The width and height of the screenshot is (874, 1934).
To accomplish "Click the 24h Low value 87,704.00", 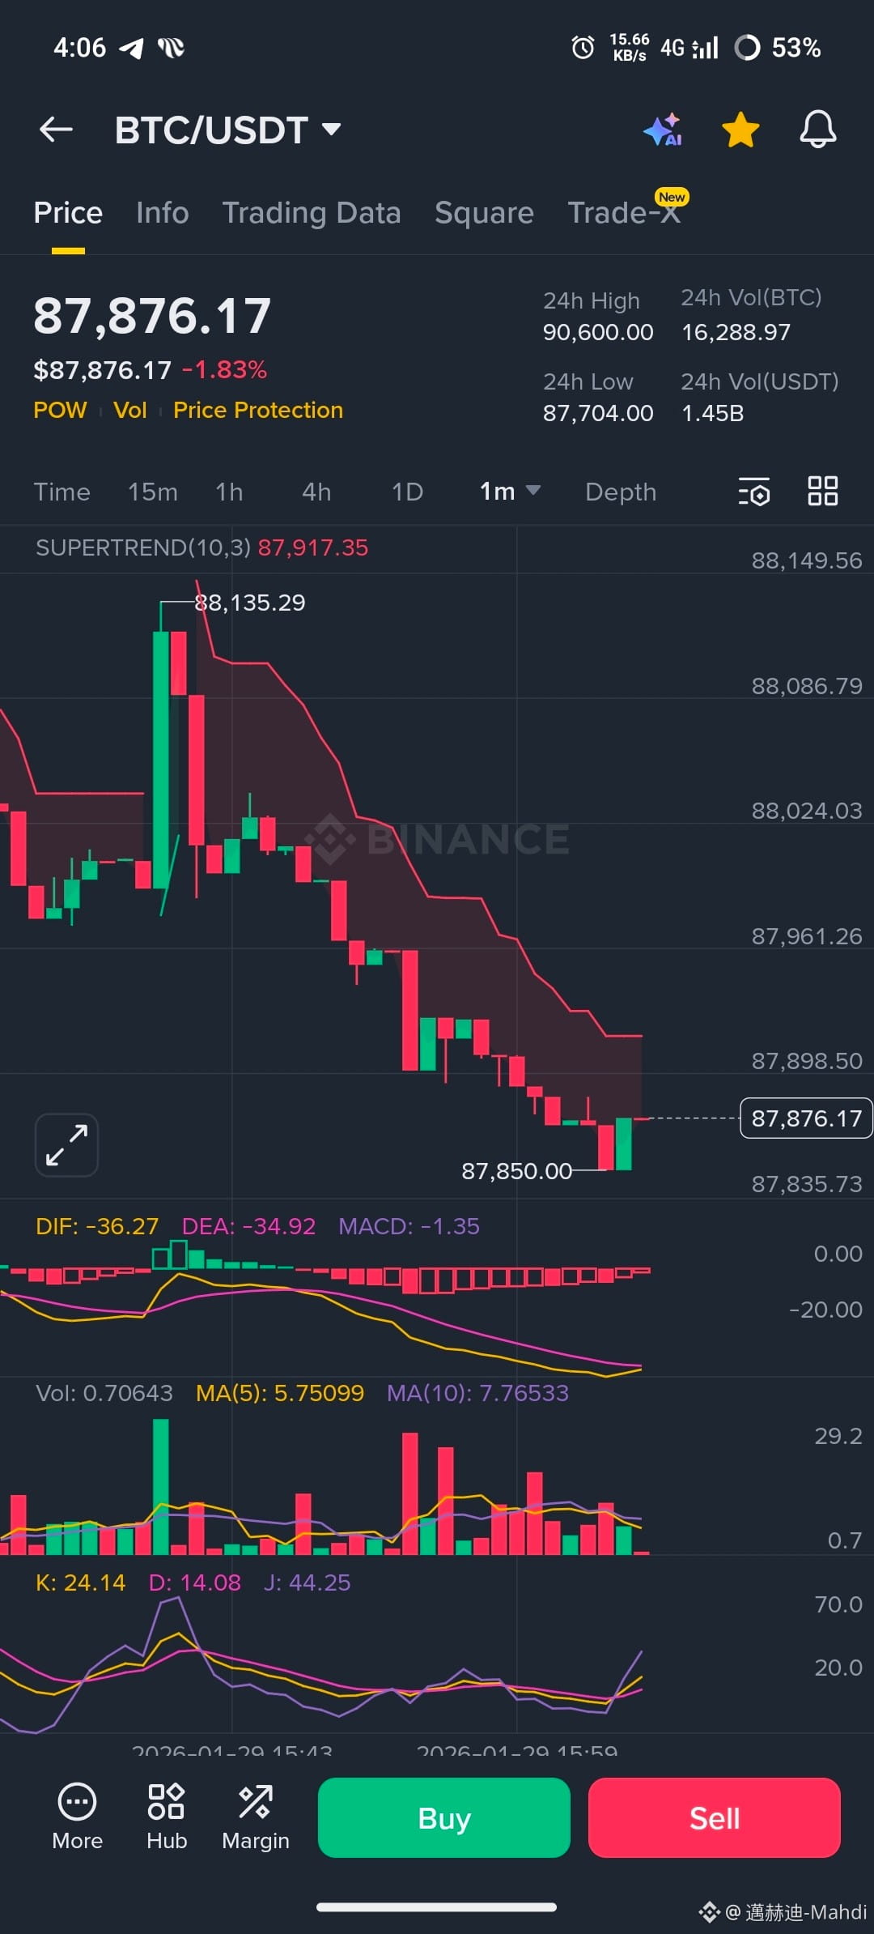I will click(x=598, y=413).
